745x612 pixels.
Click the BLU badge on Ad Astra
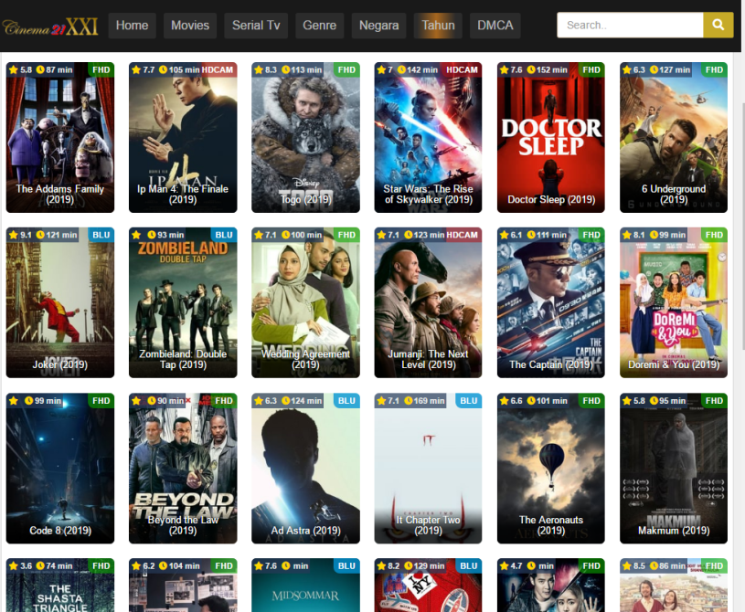(x=346, y=401)
